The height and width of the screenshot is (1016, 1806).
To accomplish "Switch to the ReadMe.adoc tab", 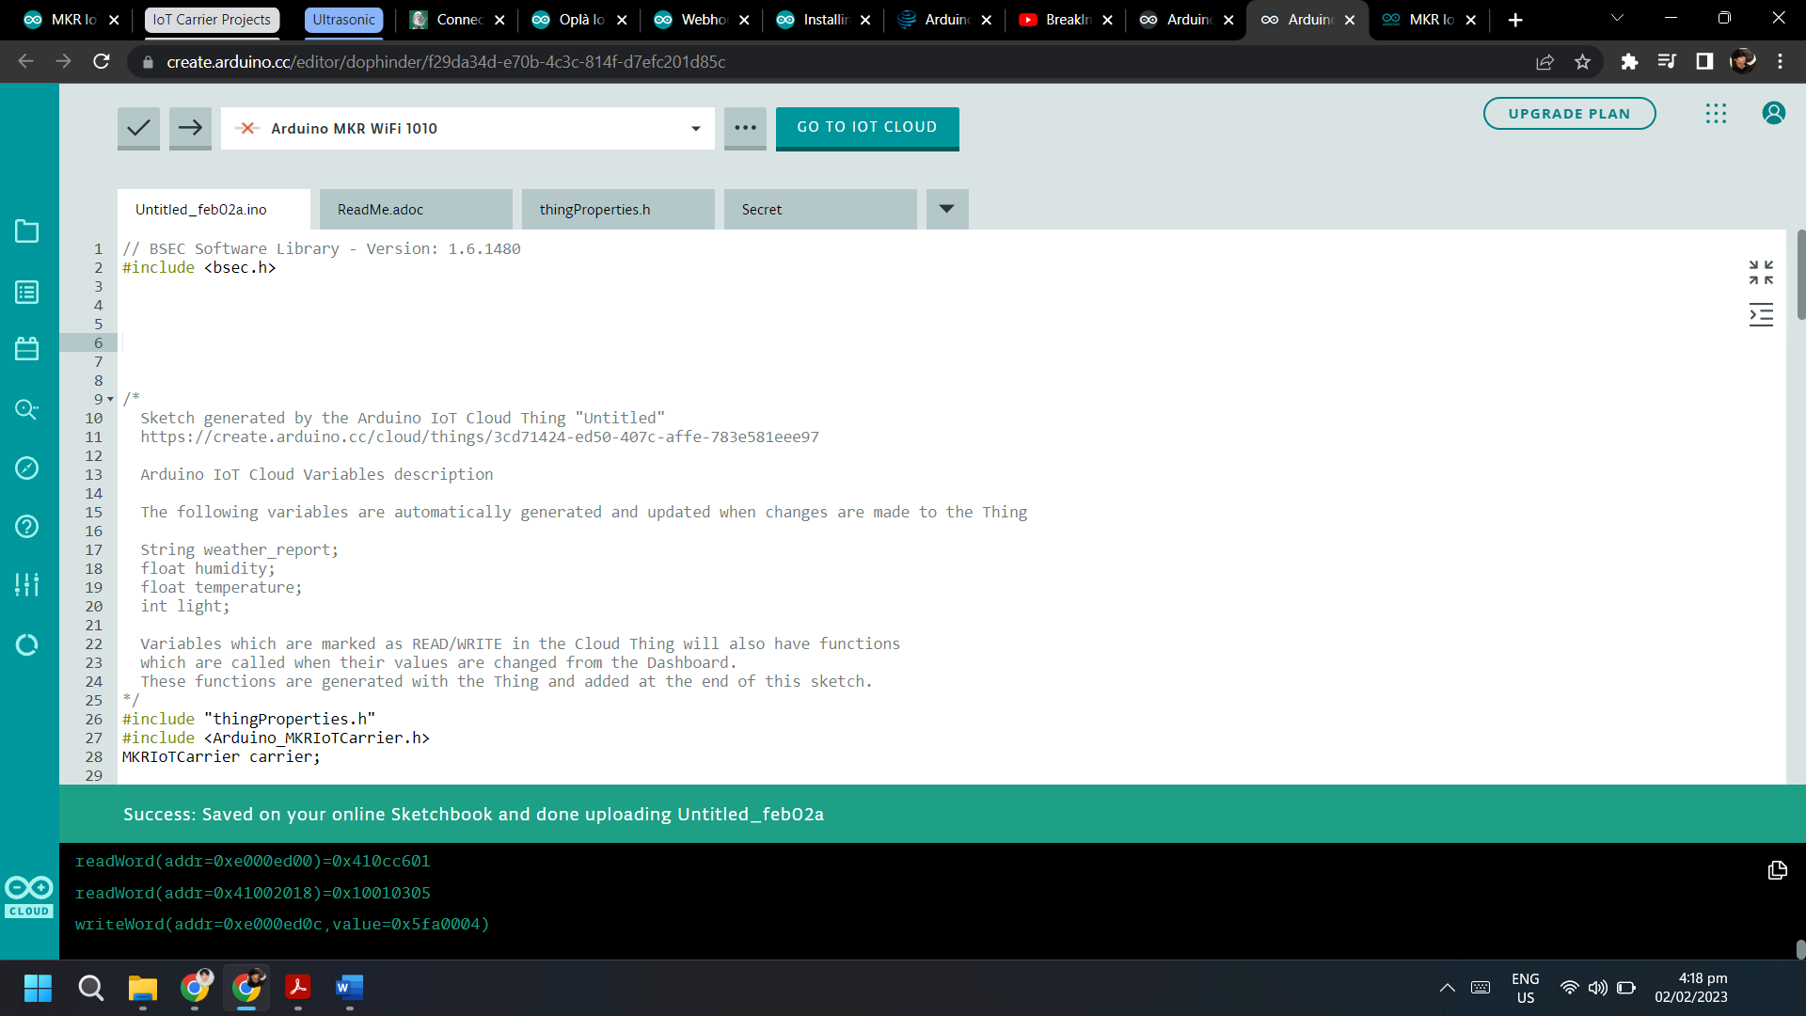I will click(416, 210).
